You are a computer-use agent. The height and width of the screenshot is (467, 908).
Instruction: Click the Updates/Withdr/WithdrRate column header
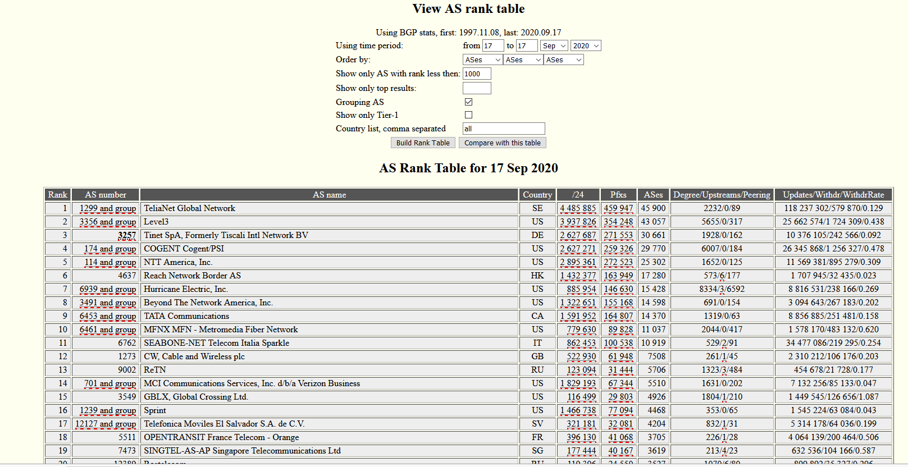(833, 195)
